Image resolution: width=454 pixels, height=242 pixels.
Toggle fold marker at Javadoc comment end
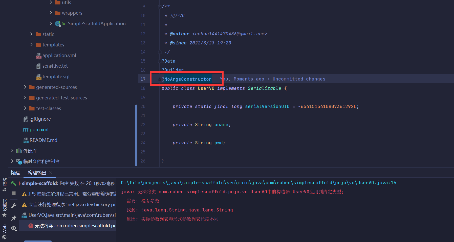point(159,52)
